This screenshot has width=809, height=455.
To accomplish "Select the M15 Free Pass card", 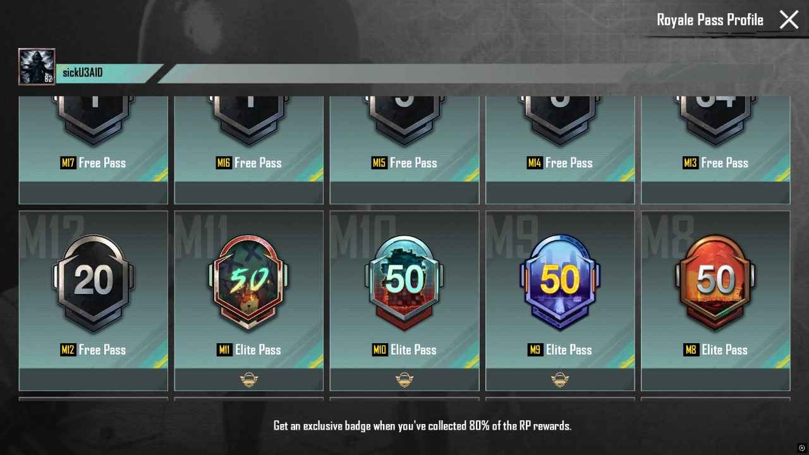I will click(404, 150).
